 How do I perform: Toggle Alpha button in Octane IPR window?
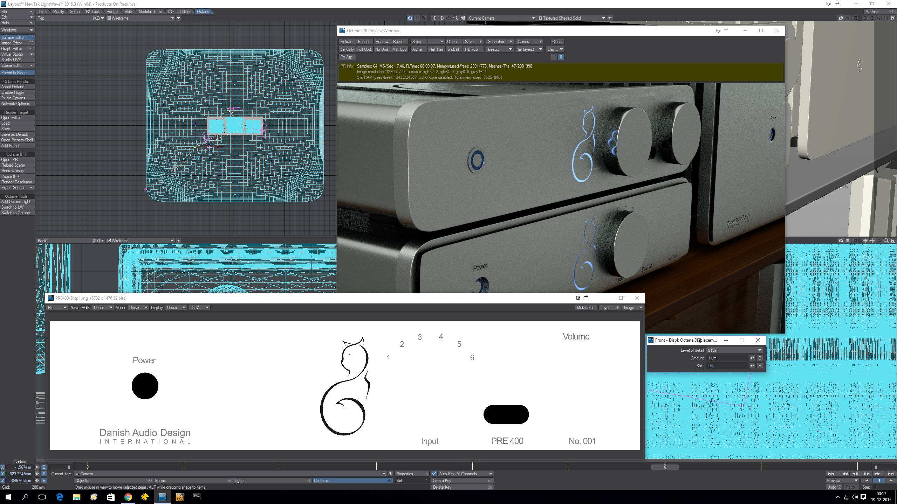[x=417, y=49]
